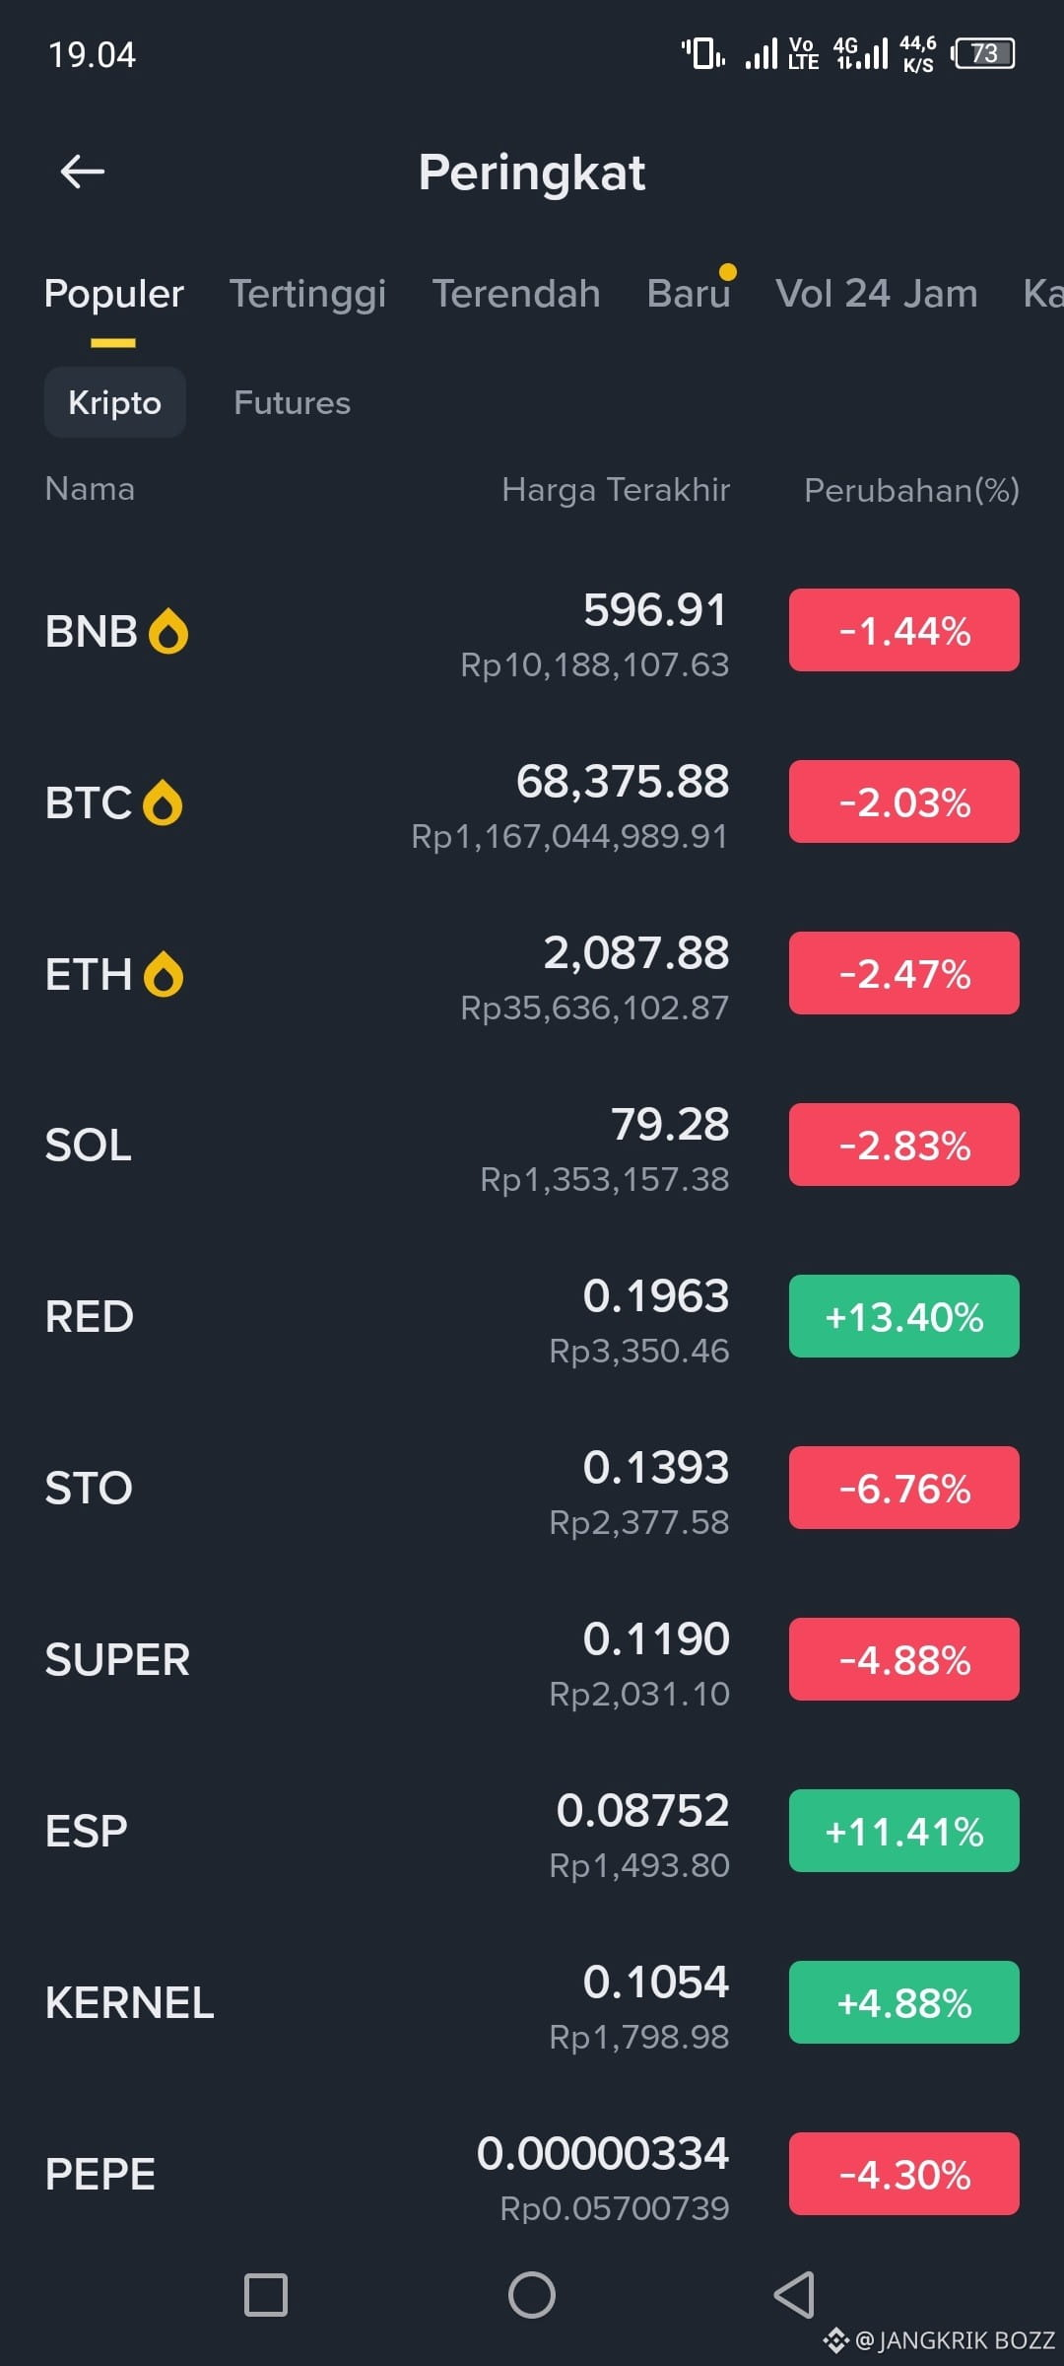This screenshot has width=1064, height=2366.
Task: Tap the Android home circle button
Action: [532, 2295]
